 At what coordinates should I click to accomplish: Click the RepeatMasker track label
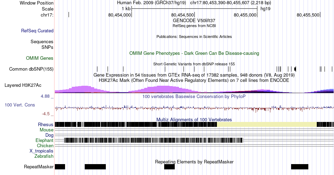point(39,167)
